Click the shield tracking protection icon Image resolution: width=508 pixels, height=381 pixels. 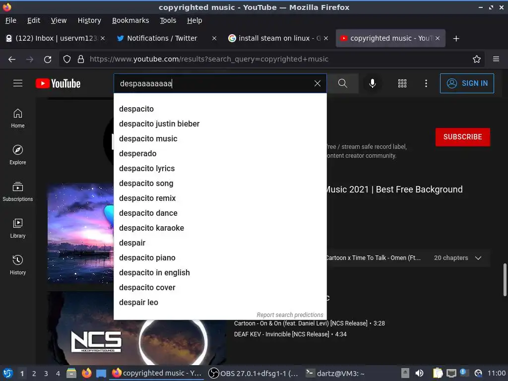coord(67,60)
